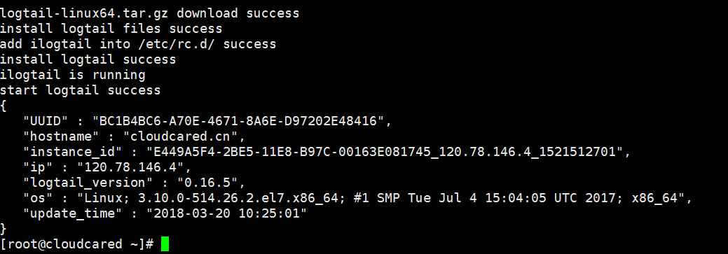Image resolution: width=728 pixels, height=254 pixels.
Task: Click the opening curly brace line
Action: (x=4, y=106)
